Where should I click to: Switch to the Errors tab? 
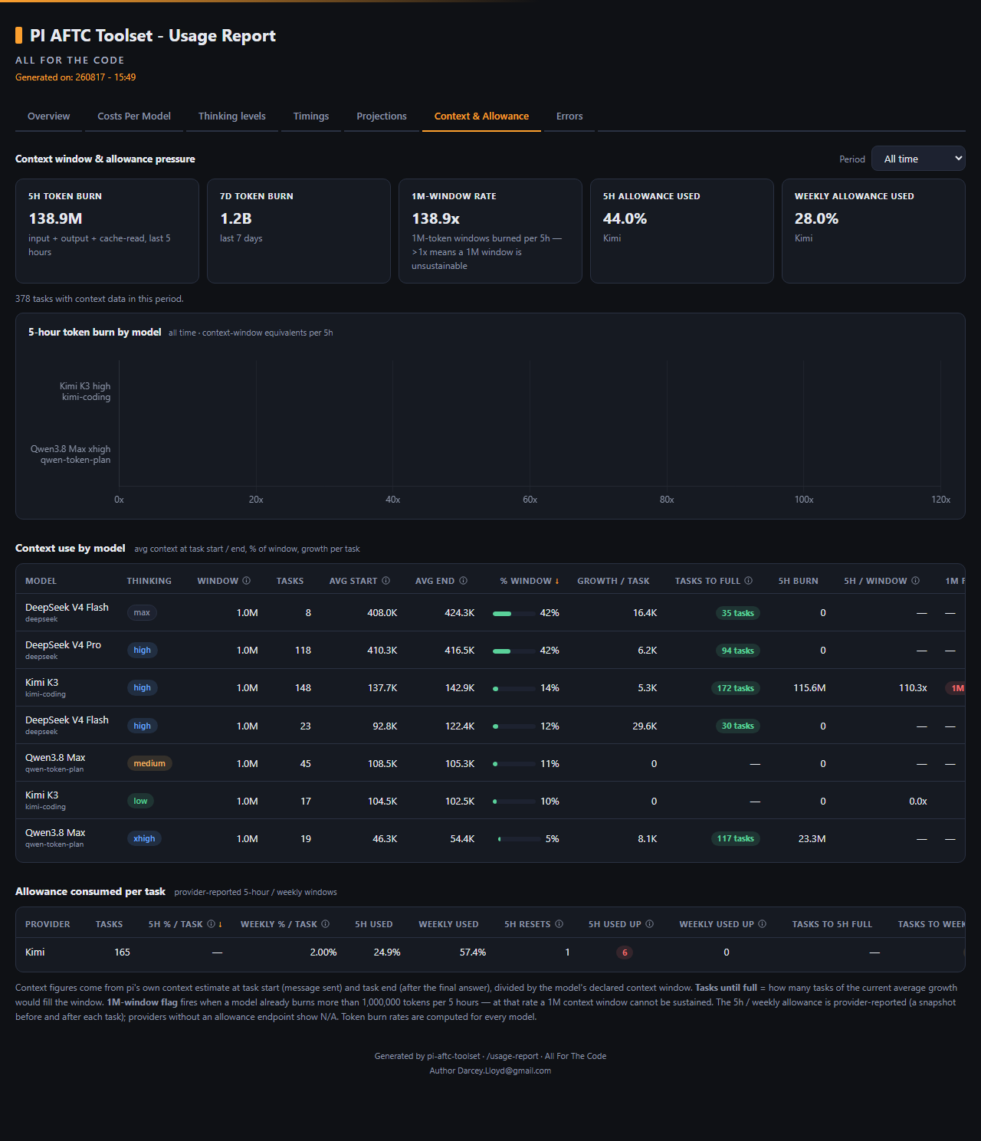click(569, 116)
